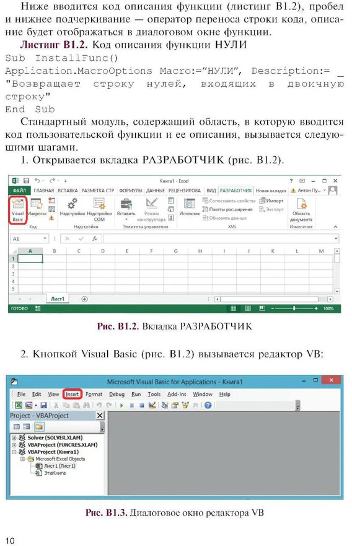
Task: Open Надстройки COM in the ribbon
Action: [99, 210]
